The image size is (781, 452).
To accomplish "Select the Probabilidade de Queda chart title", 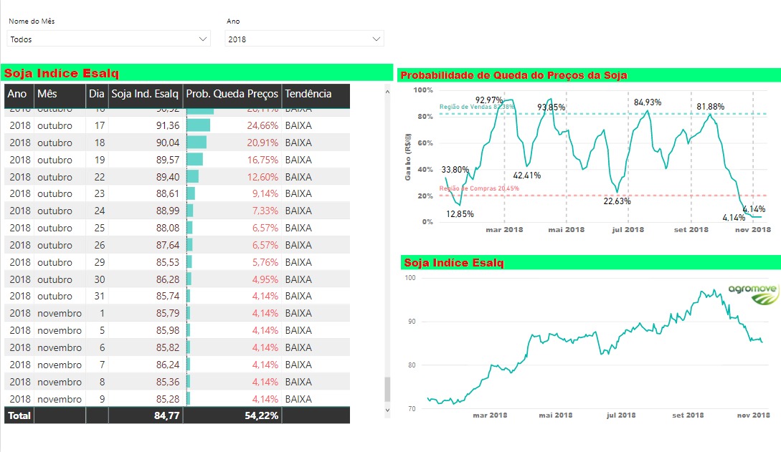I will [x=513, y=75].
